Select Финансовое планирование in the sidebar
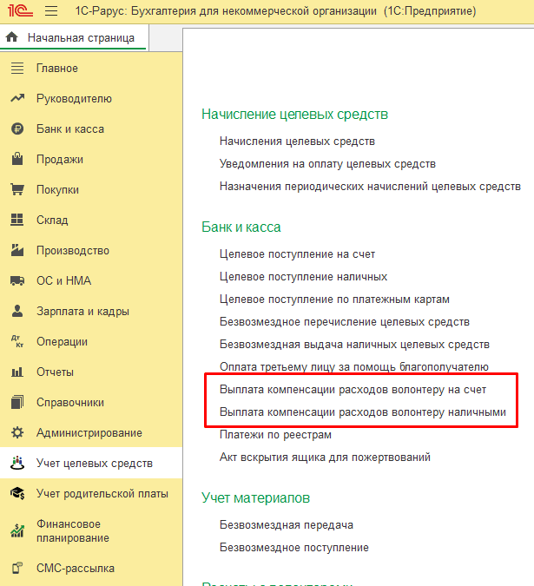The width and height of the screenshot is (534, 586). click(x=73, y=531)
